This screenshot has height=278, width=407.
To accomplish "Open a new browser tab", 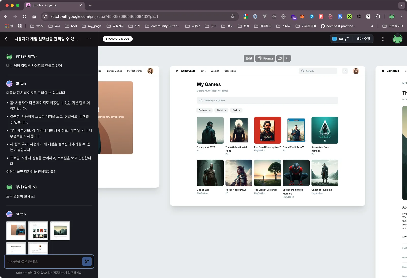I will pyautogui.click(x=90, y=5).
